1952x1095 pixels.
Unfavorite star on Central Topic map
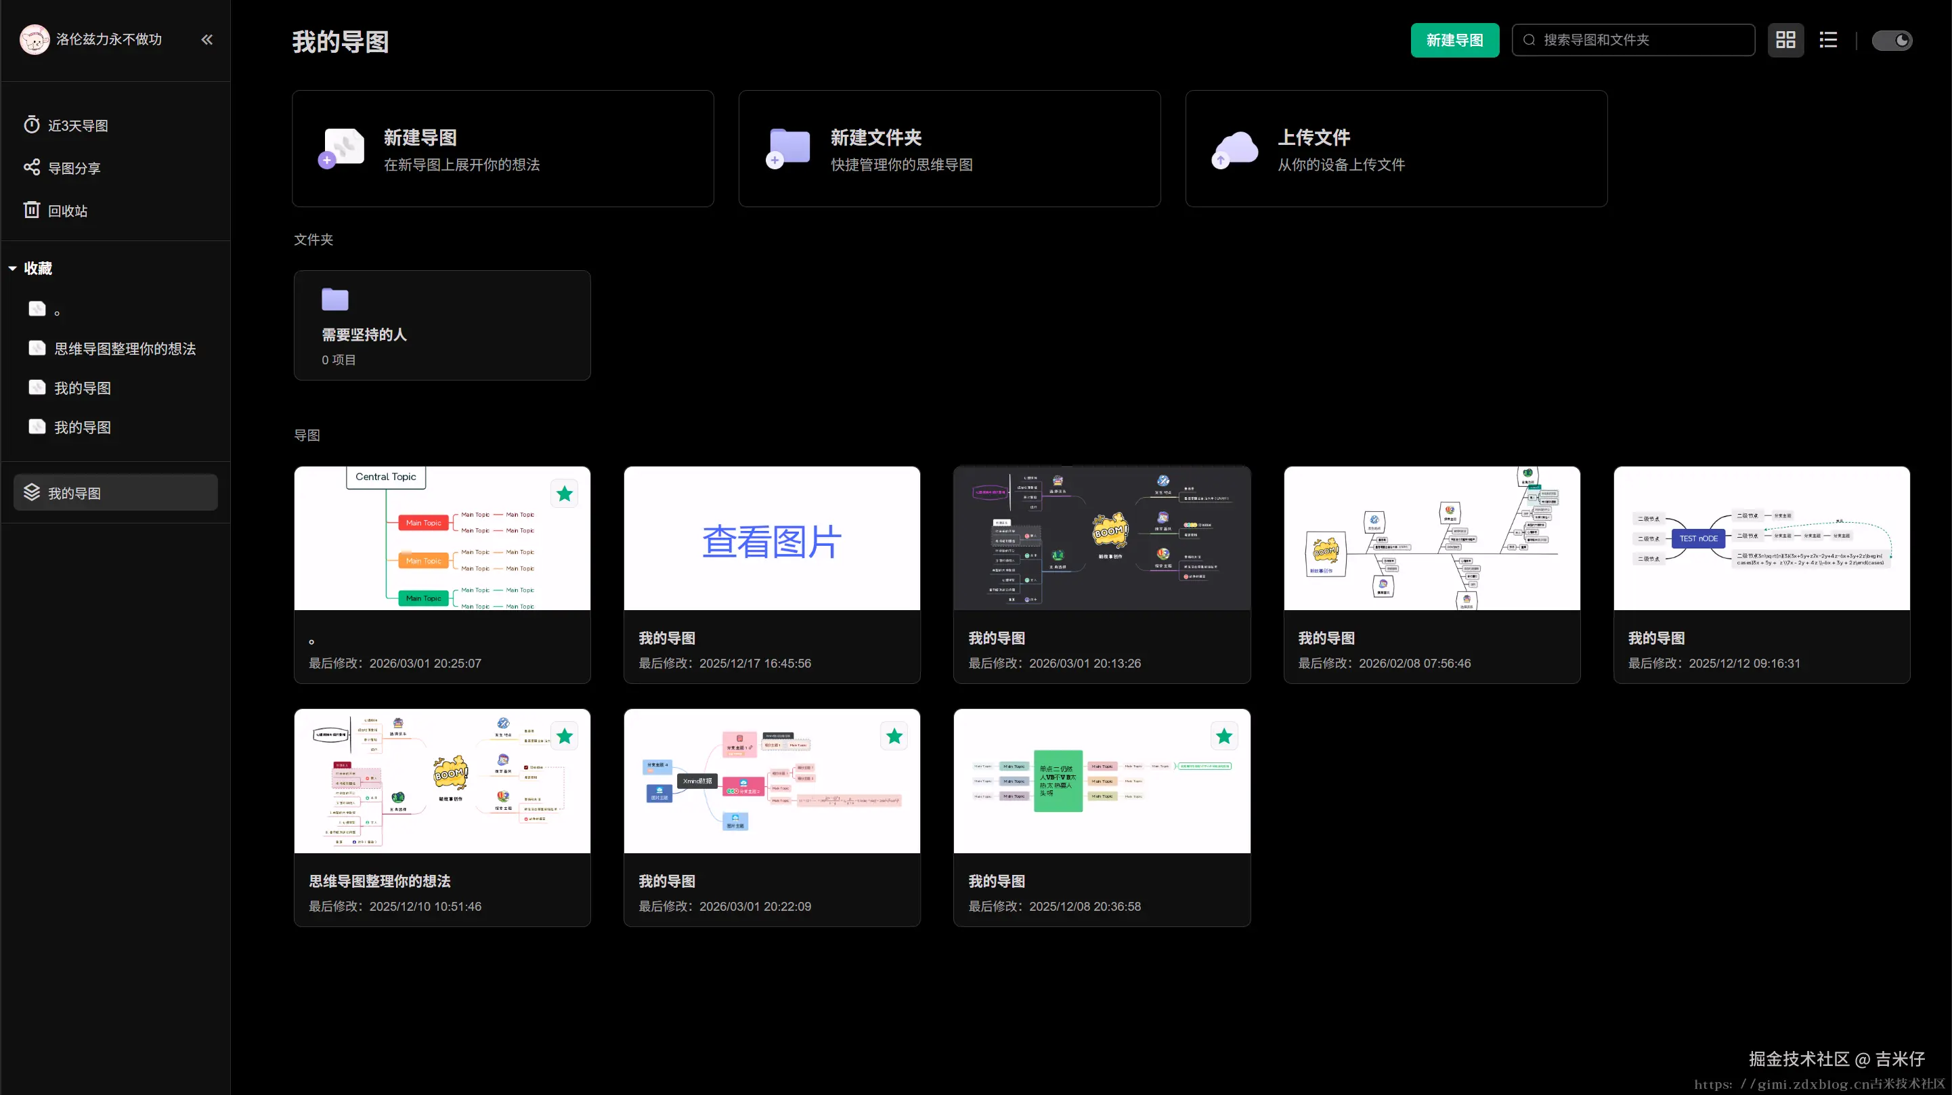565,494
